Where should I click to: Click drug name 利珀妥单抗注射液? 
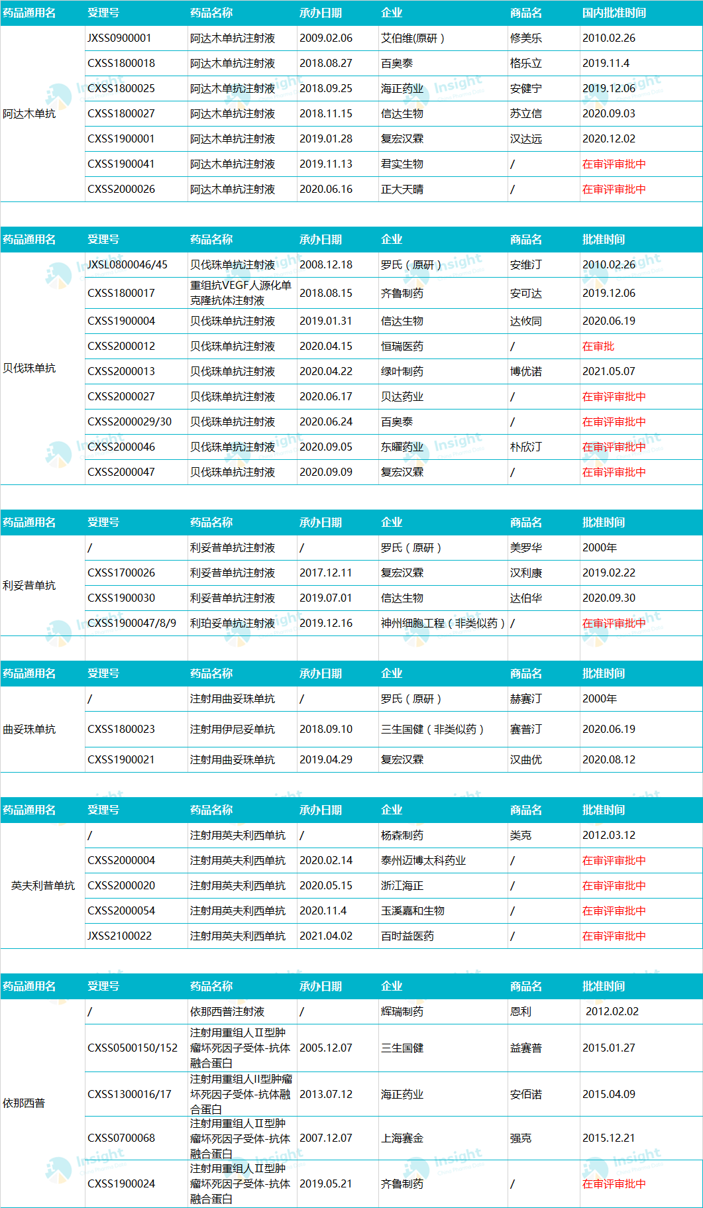233,624
